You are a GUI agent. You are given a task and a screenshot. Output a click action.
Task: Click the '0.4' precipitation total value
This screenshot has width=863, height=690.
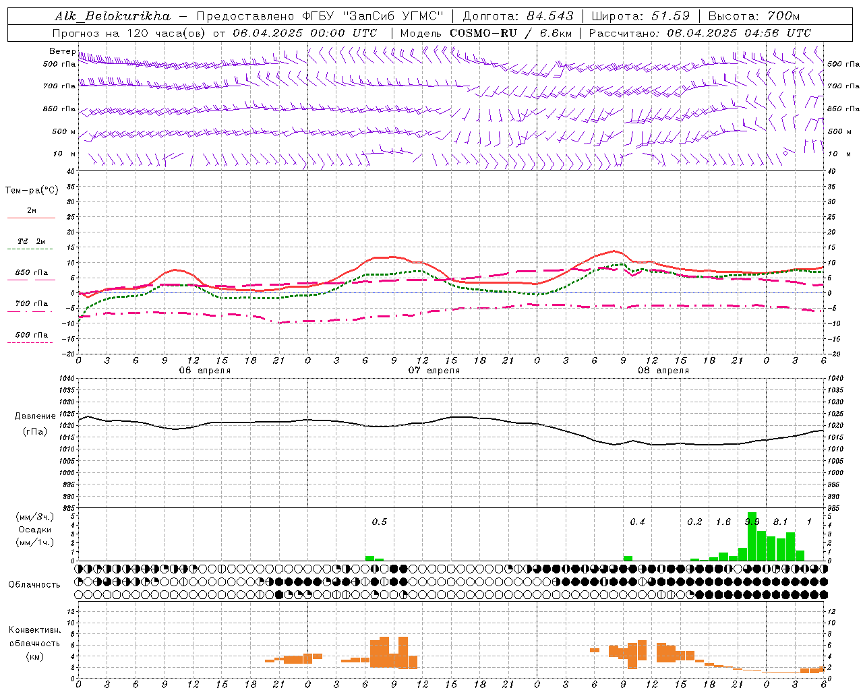[637, 522]
